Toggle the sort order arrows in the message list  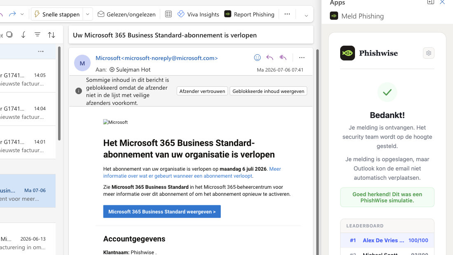pyautogui.click(x=51, y=35)
